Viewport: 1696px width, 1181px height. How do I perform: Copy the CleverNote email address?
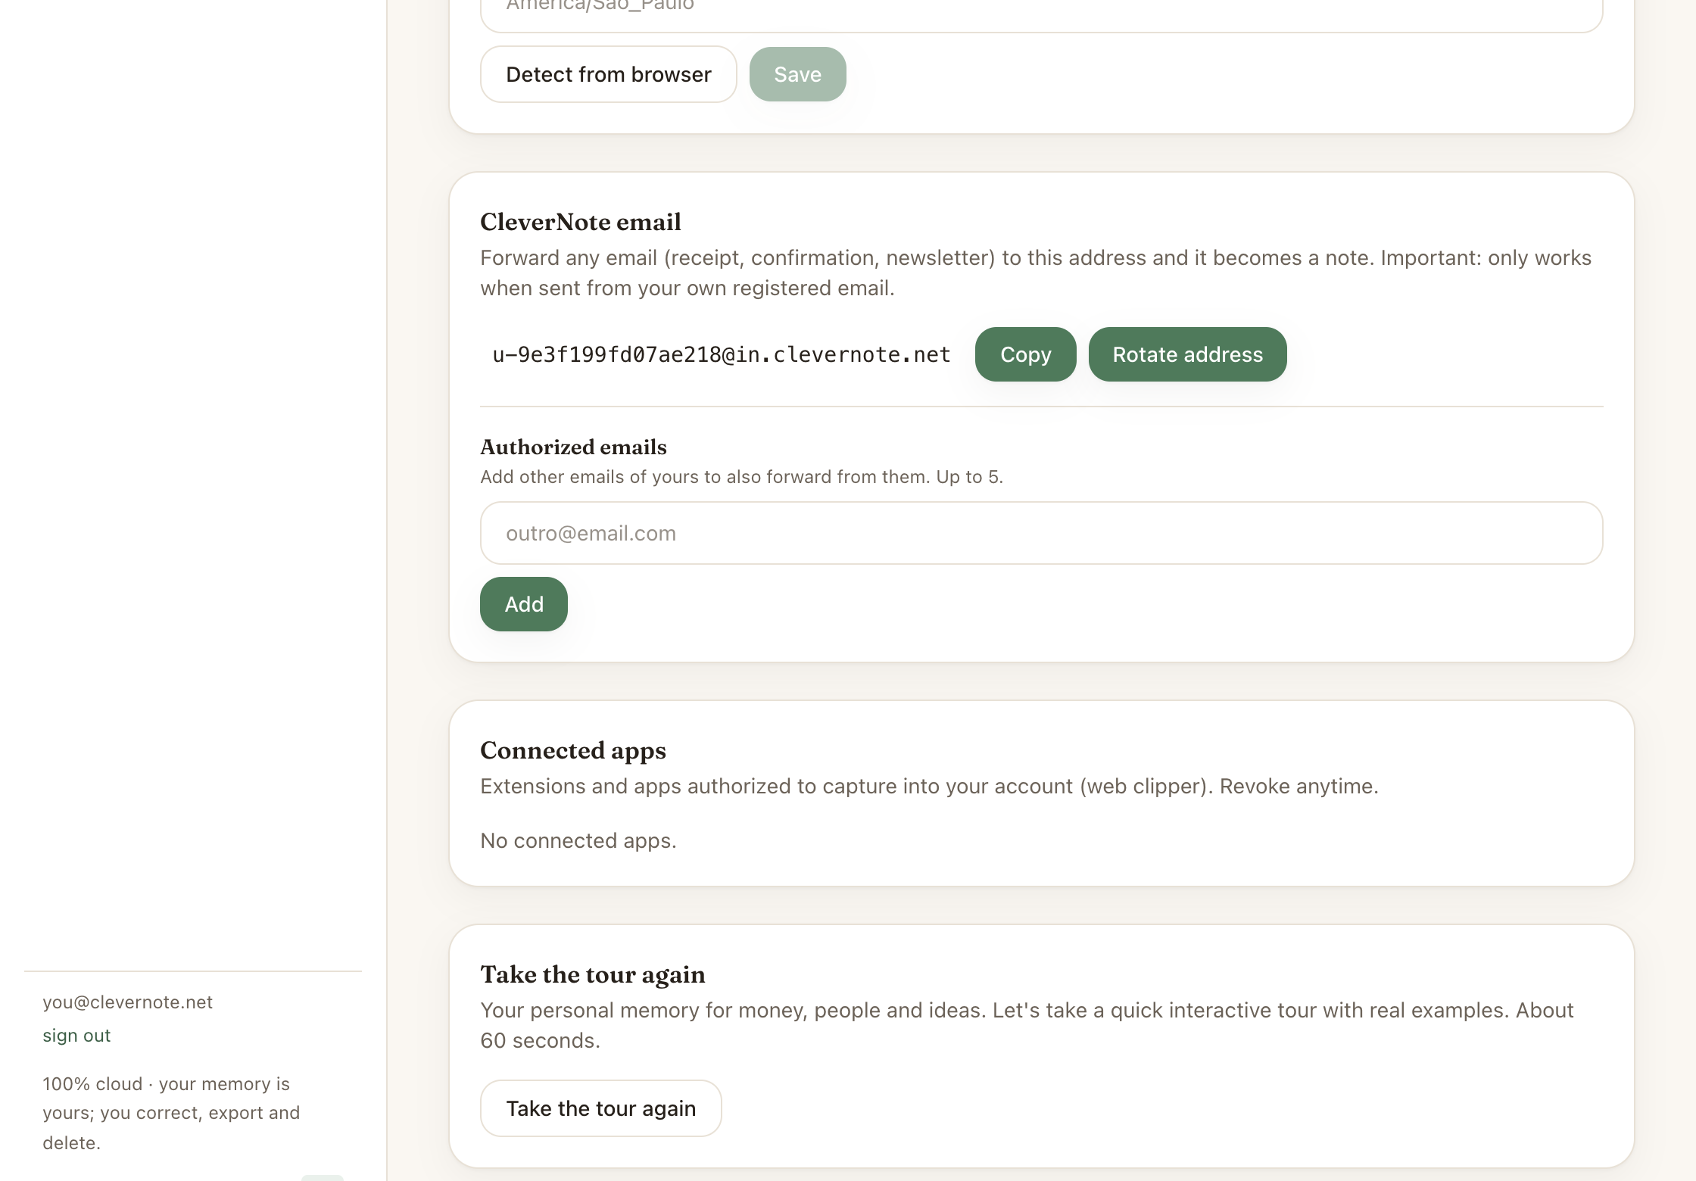coord(1025,354)
